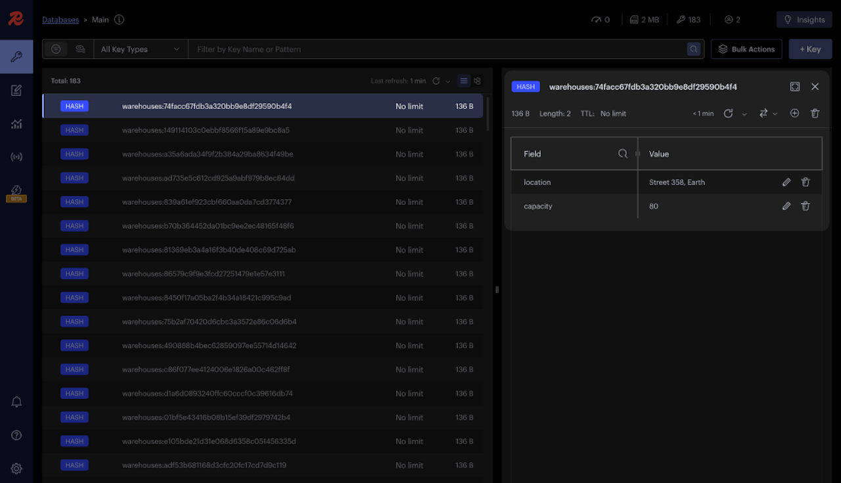Delete the selected warehouses key

coord(815,114)
